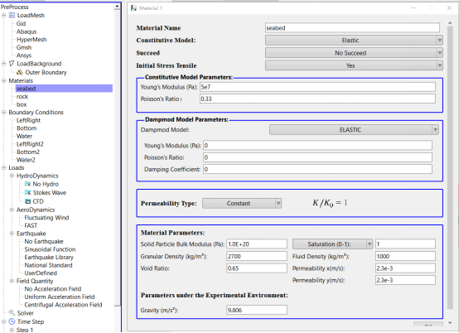Select Centrifugal Acceleration Field item

(x=64, y=305)
